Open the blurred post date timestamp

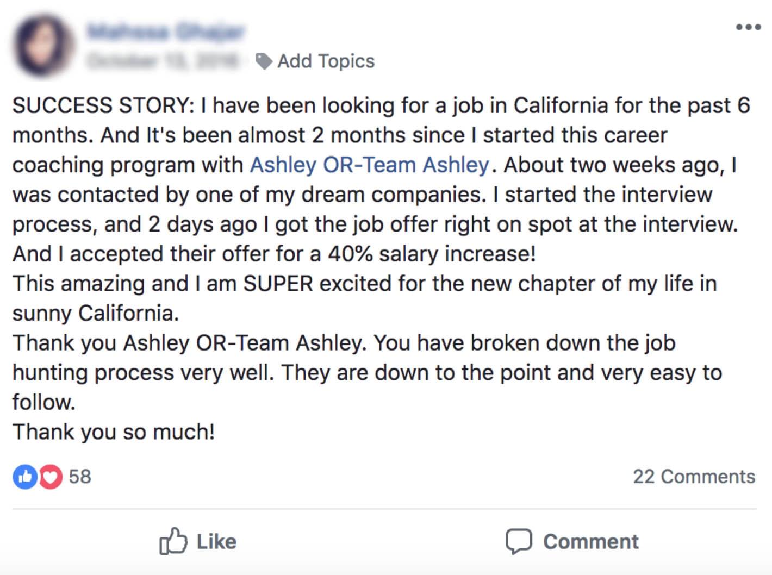click(162, 60)
